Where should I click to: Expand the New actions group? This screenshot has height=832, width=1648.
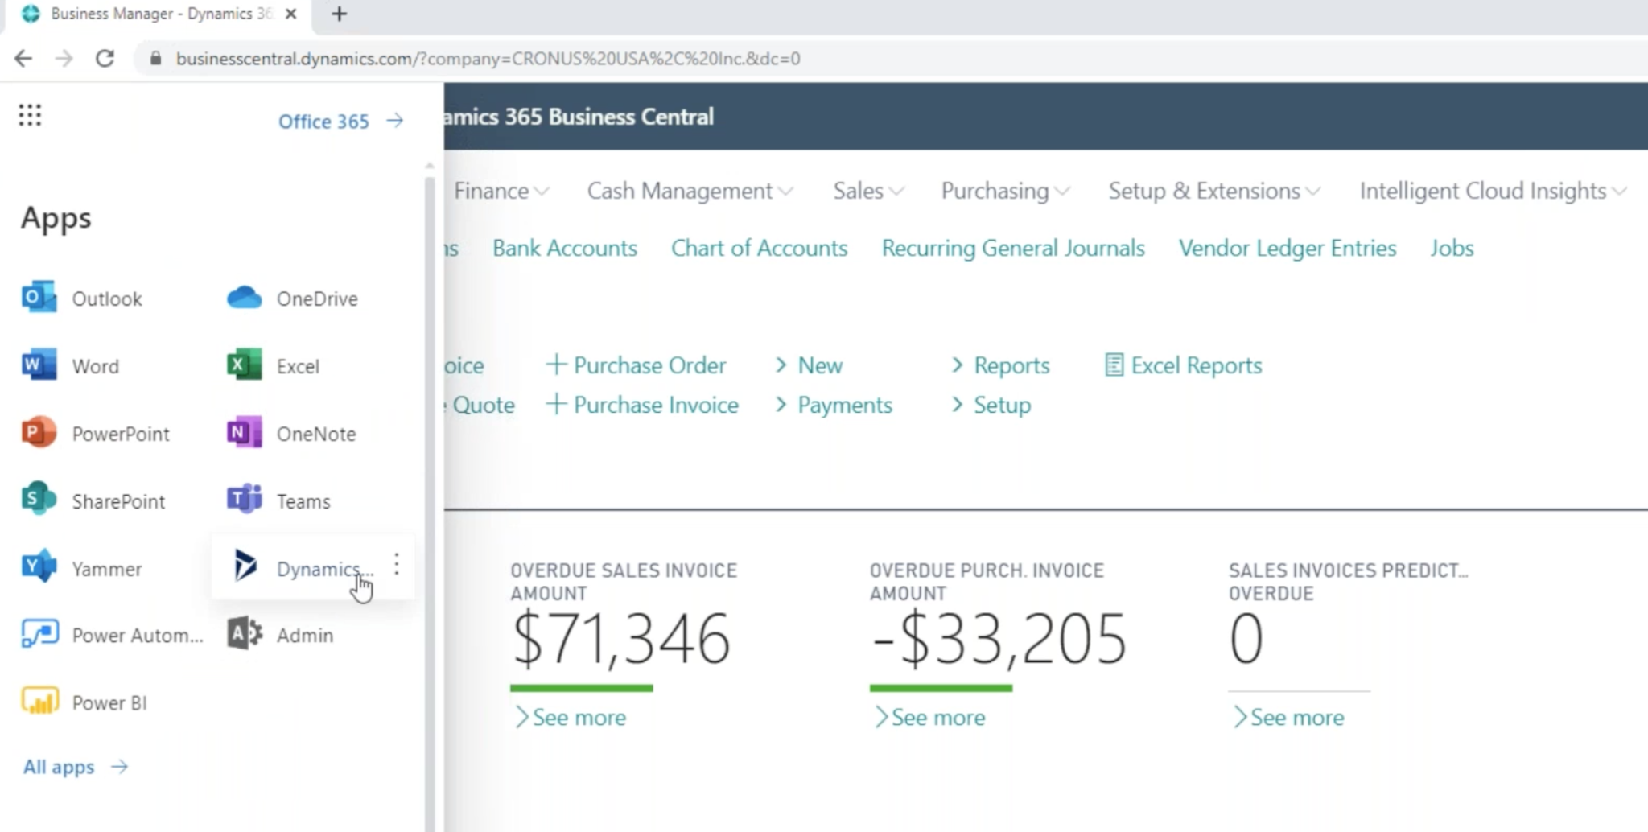[809, 365]
